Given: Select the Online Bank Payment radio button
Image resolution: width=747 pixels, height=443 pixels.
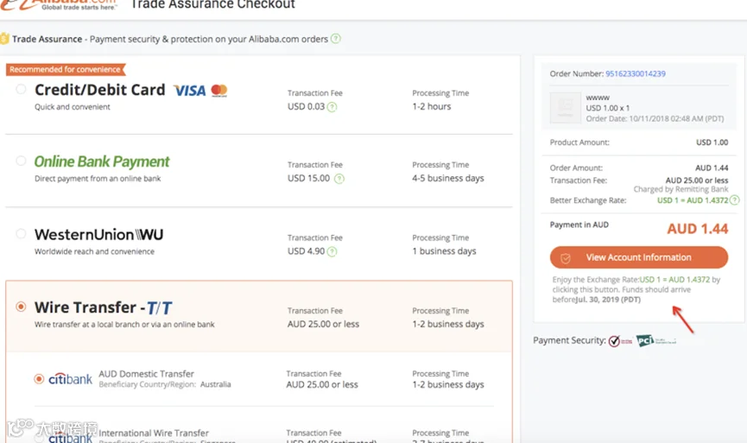Looking at the screenshot, I should [21, 161].
